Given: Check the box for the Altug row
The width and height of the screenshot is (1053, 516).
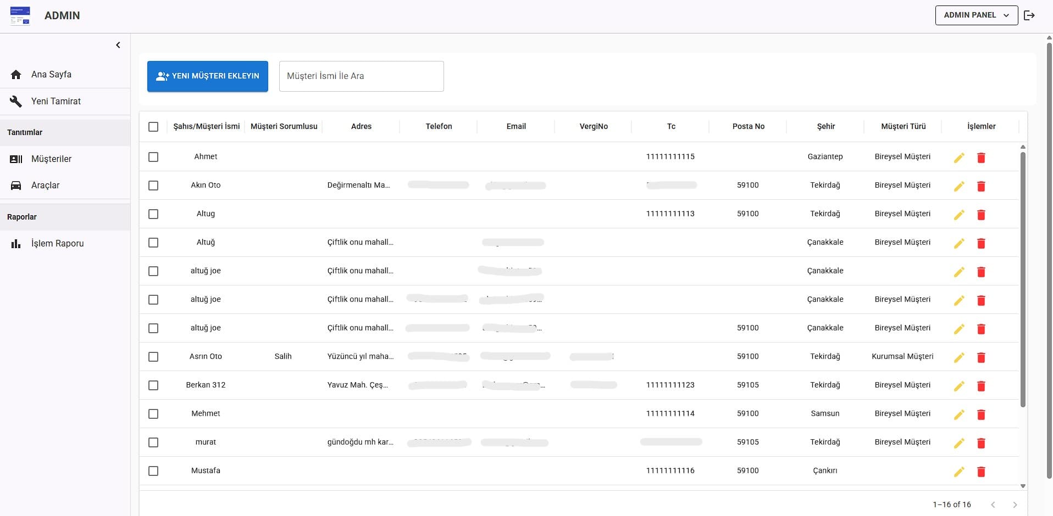Looking at the screenshot, I should coord(153,214).
